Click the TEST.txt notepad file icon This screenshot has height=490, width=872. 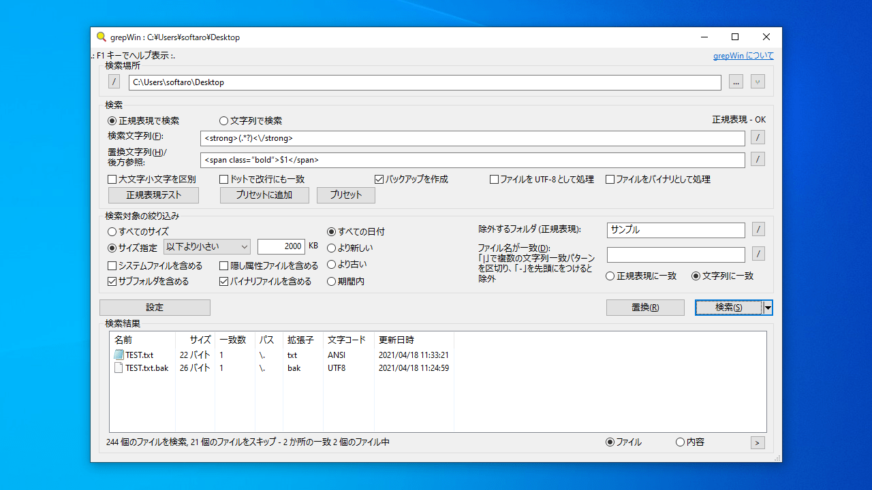pos(119,355)
